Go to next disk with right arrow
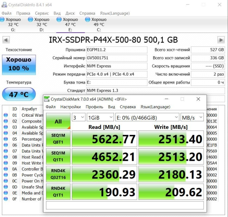Viewport: 228px width, 217px height. click(221, 40)
